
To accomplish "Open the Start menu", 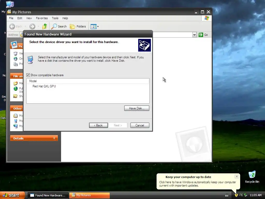I will point(12,195).
